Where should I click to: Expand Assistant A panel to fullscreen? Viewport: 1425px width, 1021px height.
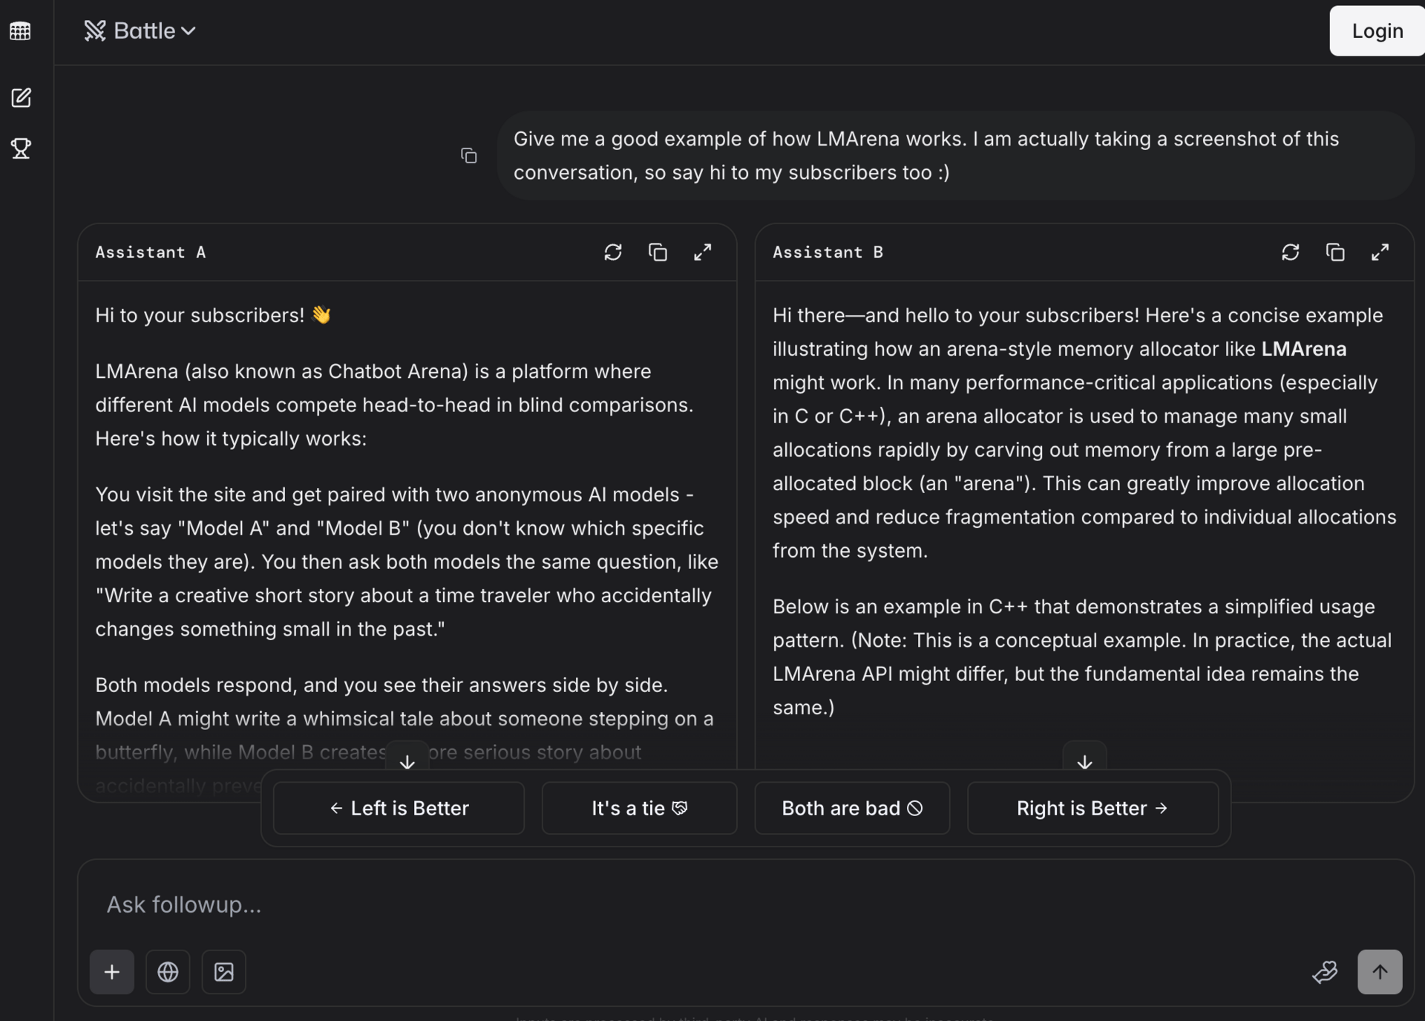pyautogui.click(x=702, y=252)
